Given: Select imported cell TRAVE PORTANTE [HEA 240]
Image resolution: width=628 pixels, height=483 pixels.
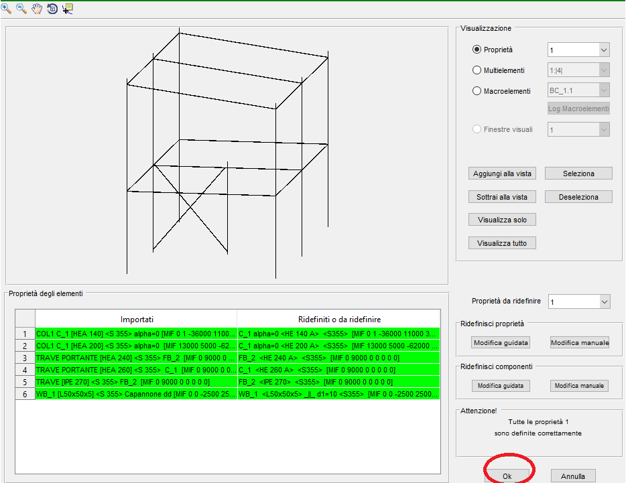Looking at the screenshot, I should [136, 358].
